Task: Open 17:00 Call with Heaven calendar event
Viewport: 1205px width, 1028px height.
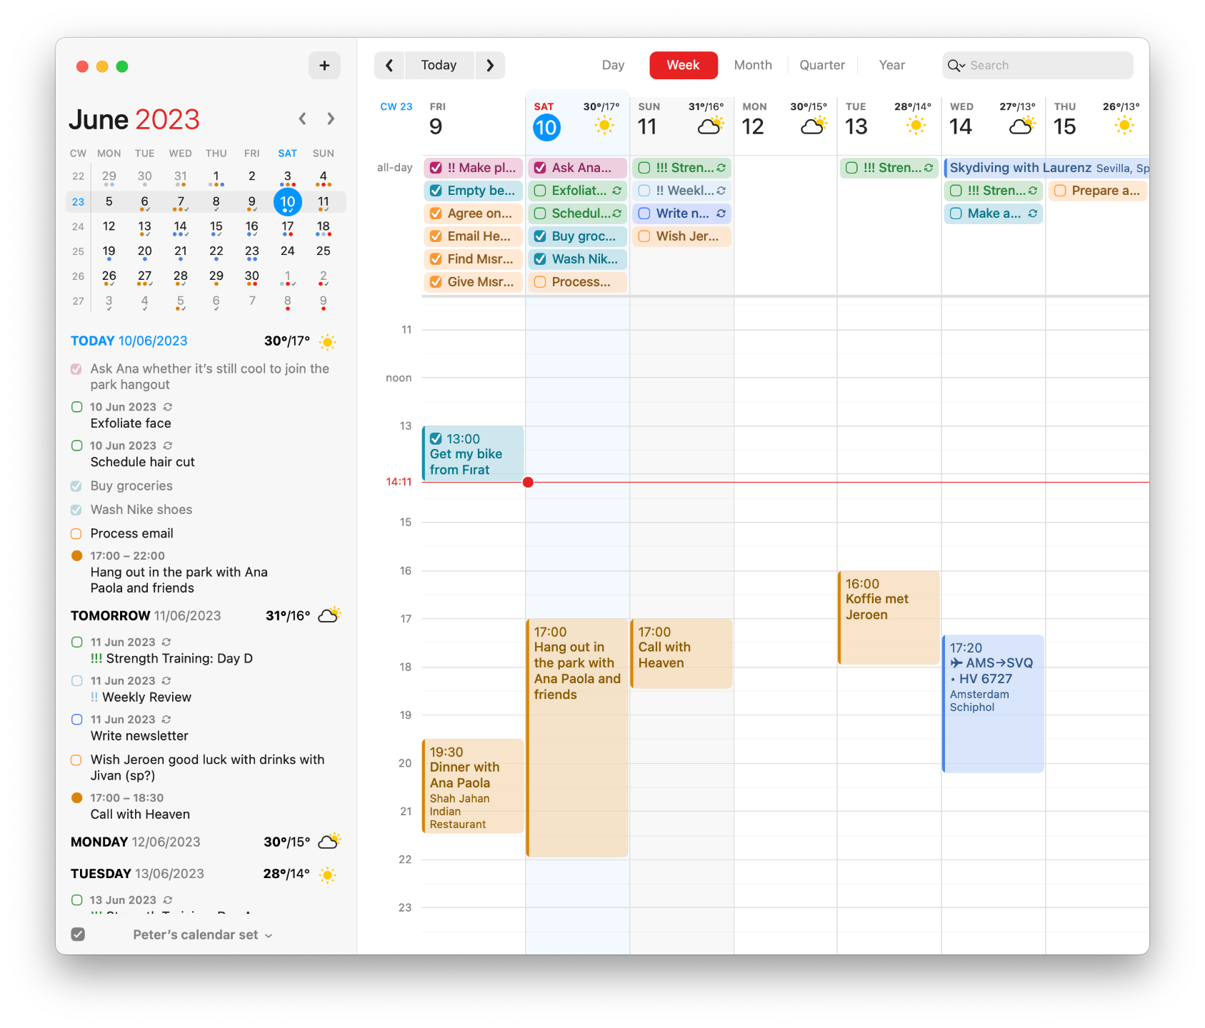Action: coord(682,654)
